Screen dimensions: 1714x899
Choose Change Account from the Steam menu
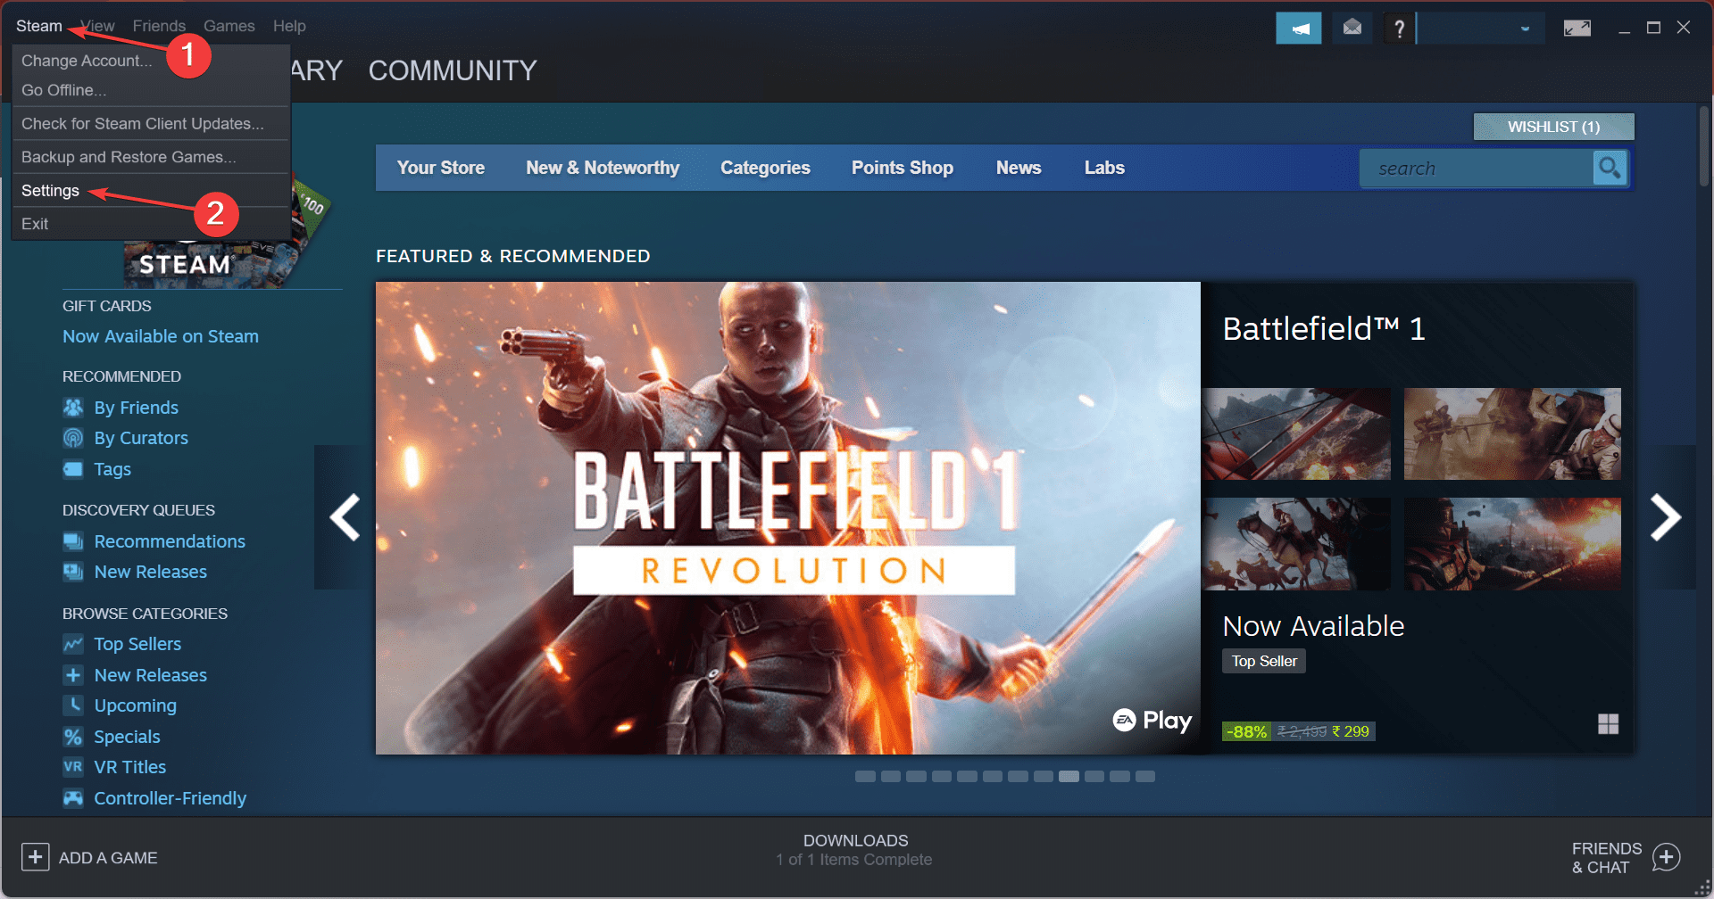tap(151, 61)
